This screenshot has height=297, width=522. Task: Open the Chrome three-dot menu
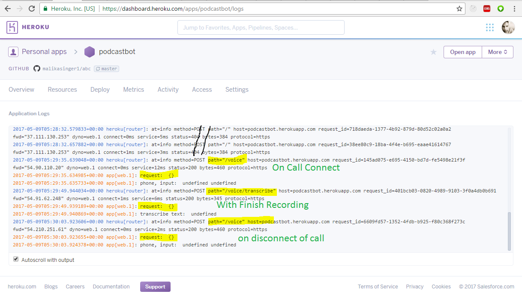514,9
